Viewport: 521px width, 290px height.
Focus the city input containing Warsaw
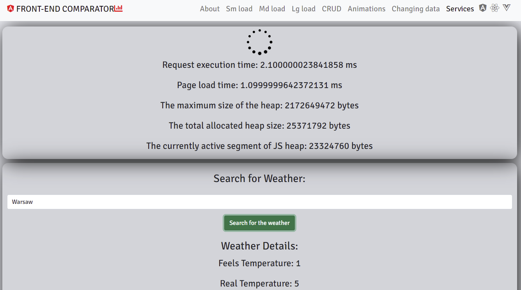[259, 202]
